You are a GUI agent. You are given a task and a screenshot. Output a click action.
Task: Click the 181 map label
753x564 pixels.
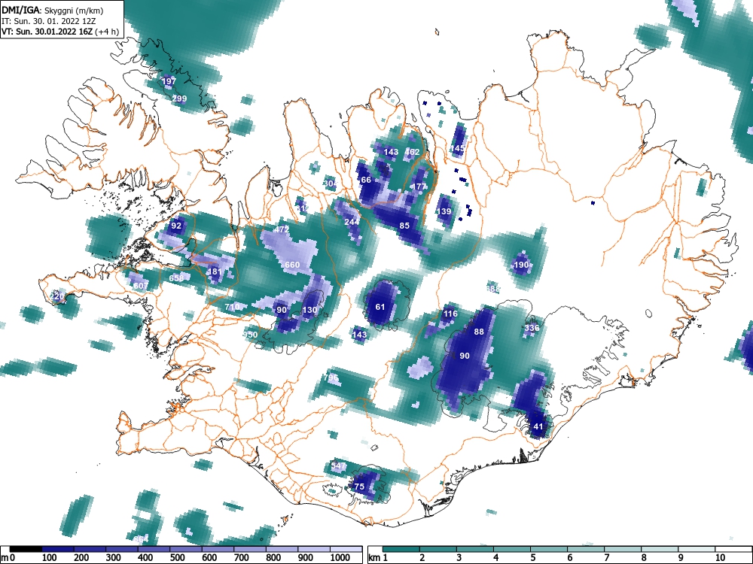(x=214, y=271)
